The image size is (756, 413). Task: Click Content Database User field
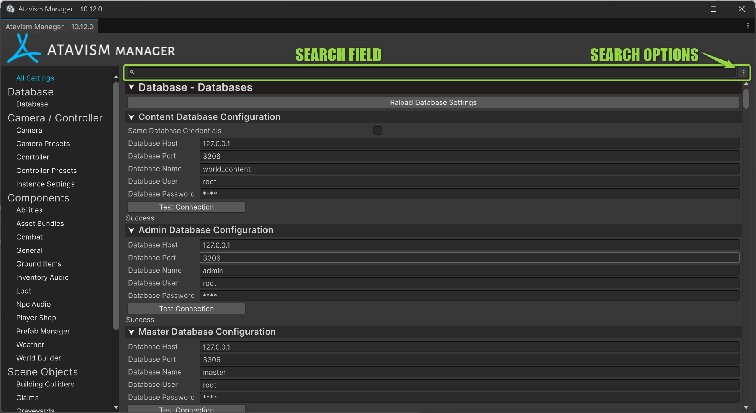469,181
